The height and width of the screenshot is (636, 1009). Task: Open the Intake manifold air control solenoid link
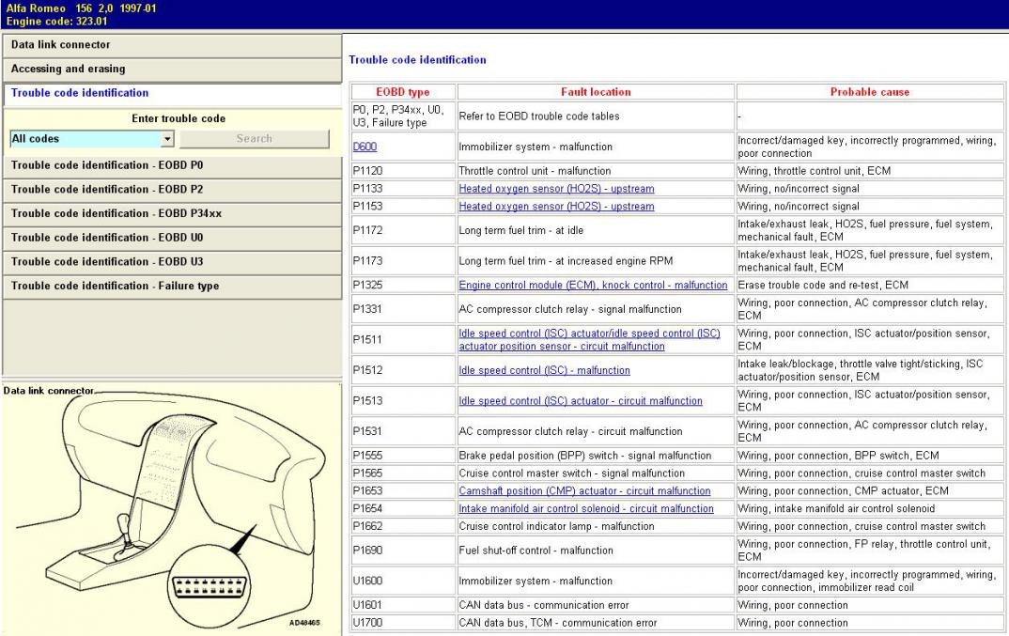click(x=585, y=508)
